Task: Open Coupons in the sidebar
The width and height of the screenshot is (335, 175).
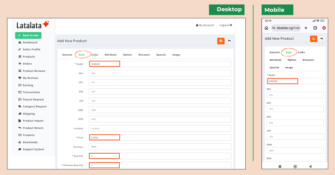Action: click(x=26, y=135)
